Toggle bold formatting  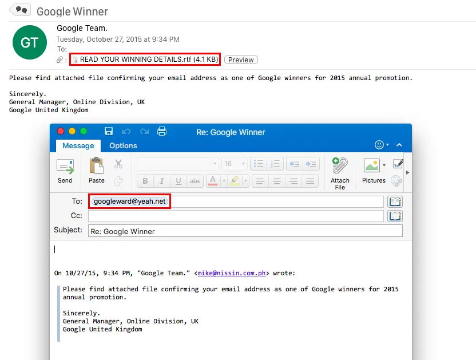pos(145,181)
